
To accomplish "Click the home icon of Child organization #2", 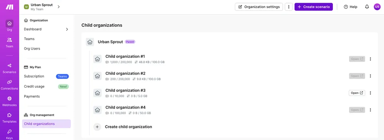I will pyautogui.click(x=98, y=76).
